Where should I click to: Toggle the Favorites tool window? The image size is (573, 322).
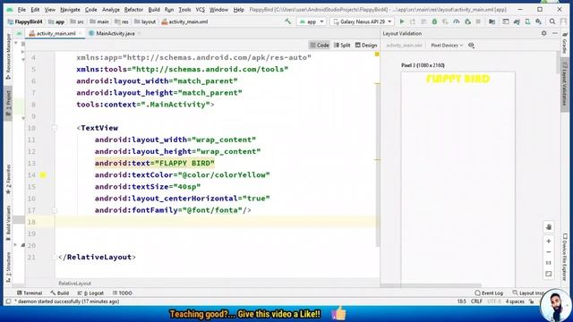coord(8,180)
